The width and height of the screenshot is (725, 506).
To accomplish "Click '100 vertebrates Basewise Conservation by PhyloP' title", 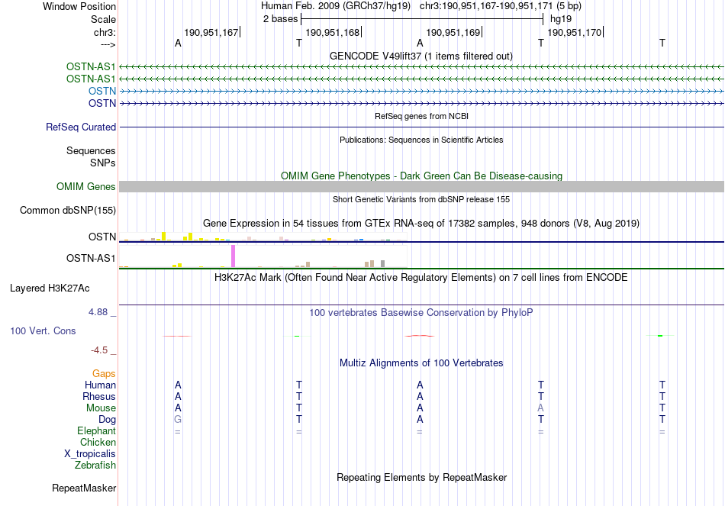I will click(x=420, y=313).
